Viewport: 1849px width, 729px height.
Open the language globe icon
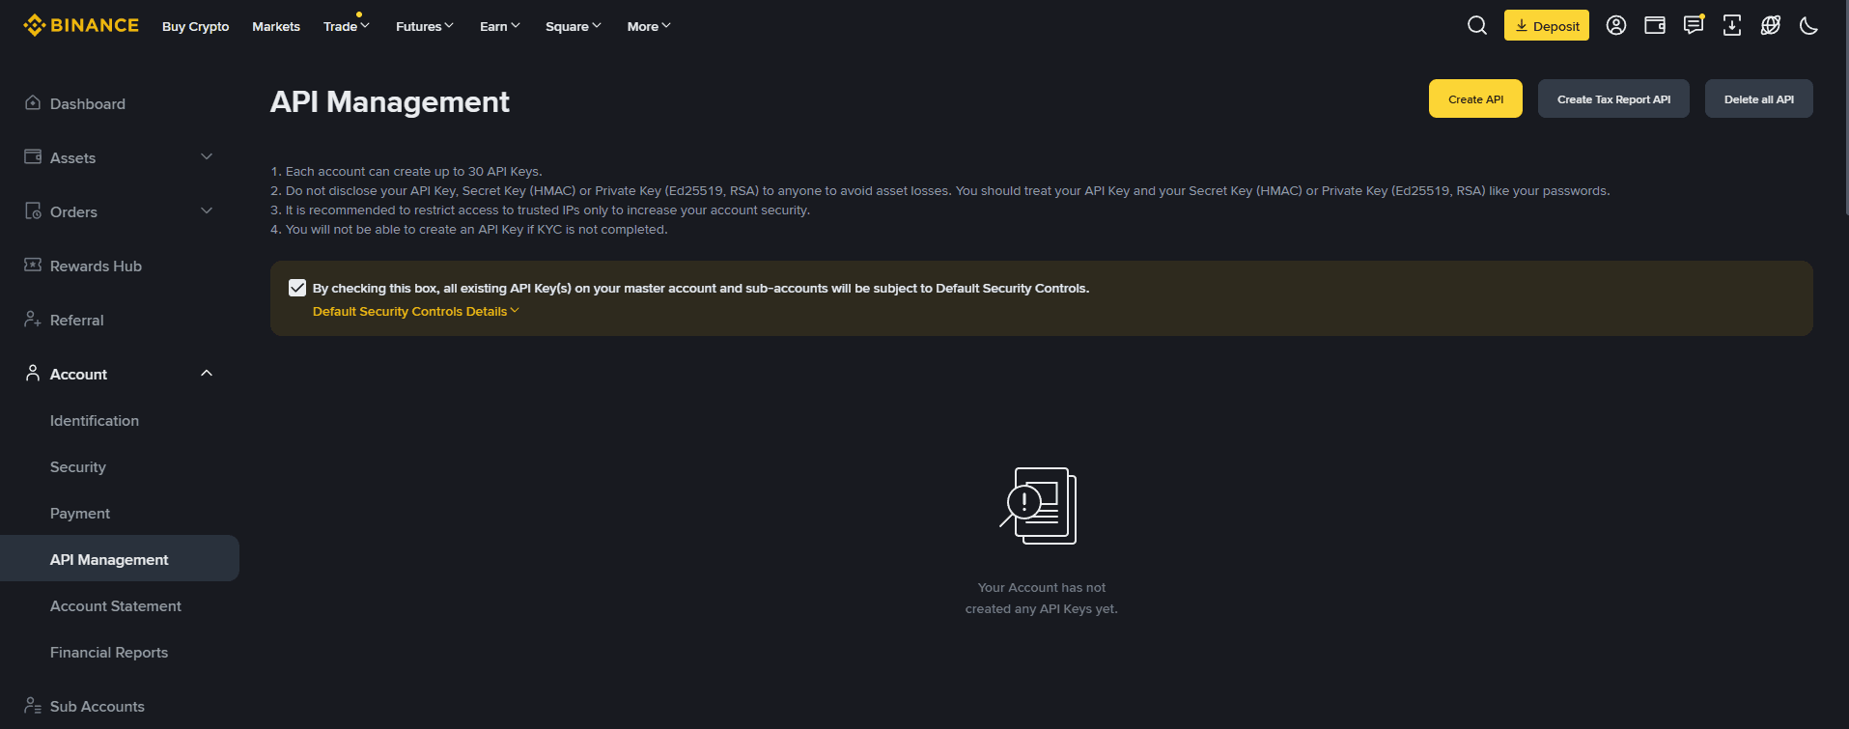point(1771,25)
